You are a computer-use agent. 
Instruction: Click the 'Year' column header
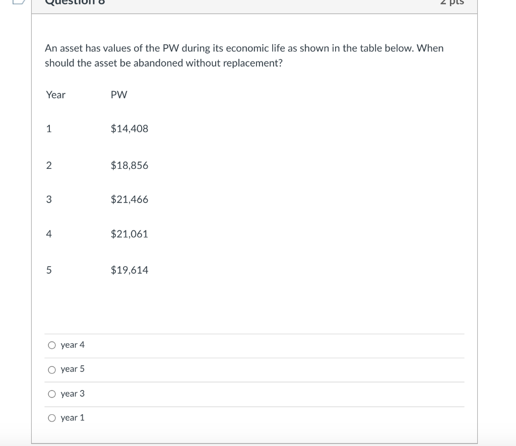[55, 95]
